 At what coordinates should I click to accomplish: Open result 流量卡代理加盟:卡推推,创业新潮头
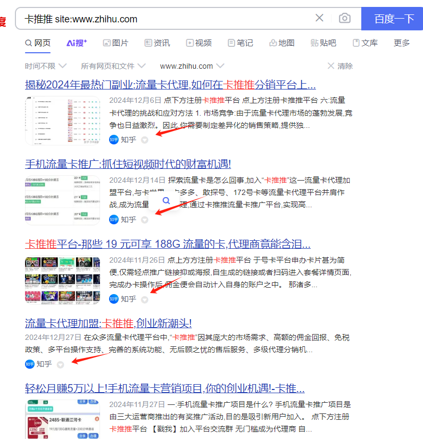point(108,323)
